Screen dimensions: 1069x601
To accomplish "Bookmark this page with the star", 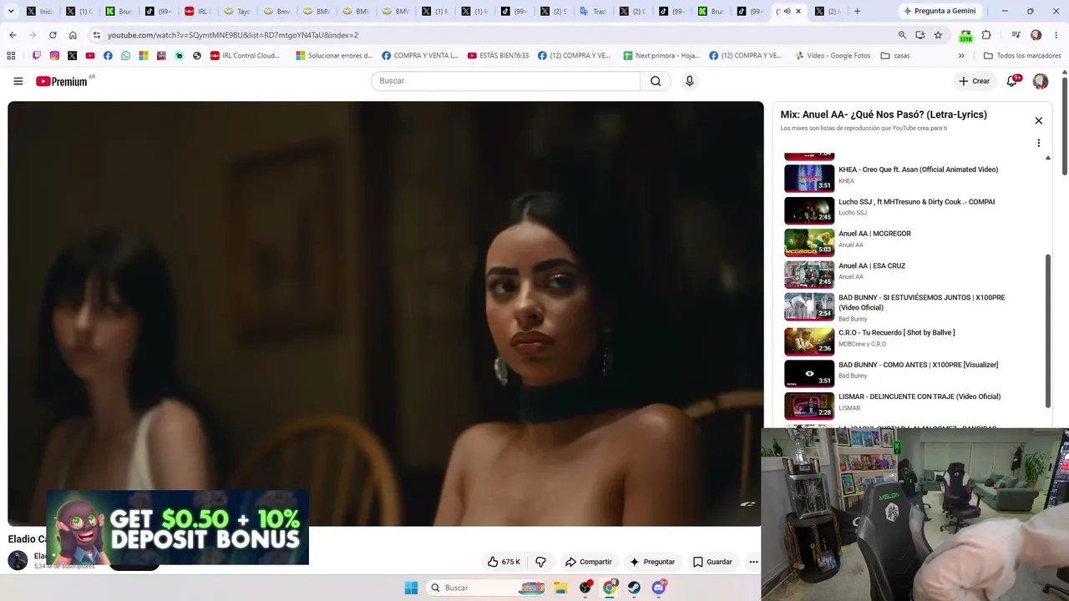I will click(938, 35).
